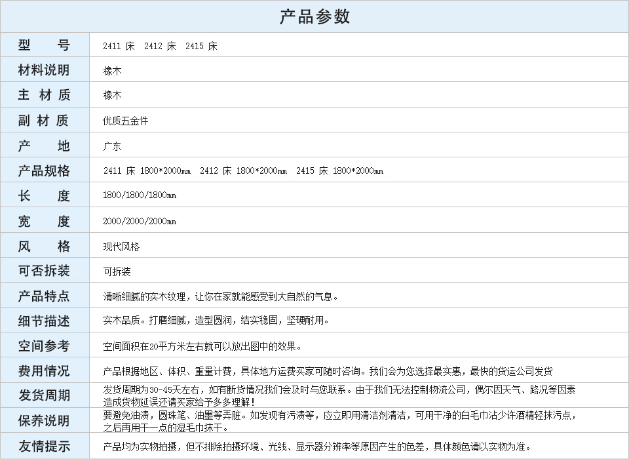629x459 pixels.
Task: Click the 现代风格 value
Action: (x=121, y=247)
